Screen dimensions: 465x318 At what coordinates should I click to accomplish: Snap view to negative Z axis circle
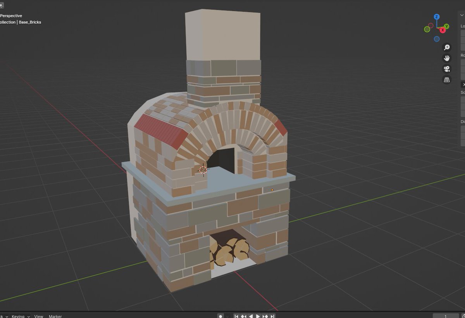tap(437, 39)
